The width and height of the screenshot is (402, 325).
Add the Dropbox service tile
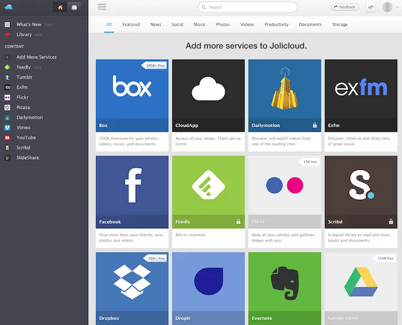[x=132, y=289]
